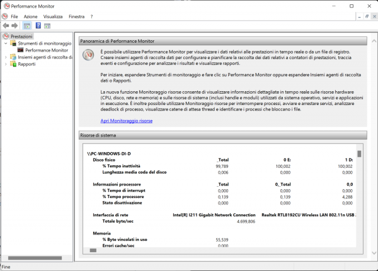Expand the Insiemi agenti di raccolta dati node
The height and width of the screenshot is (271, 378).
pyautogui.click(x=6, y=57)
